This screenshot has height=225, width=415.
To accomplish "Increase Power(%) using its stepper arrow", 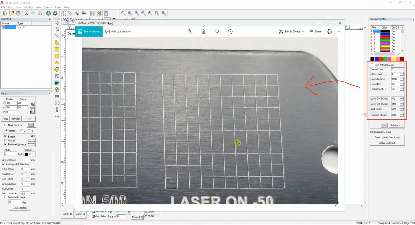I will pos(402,83).
